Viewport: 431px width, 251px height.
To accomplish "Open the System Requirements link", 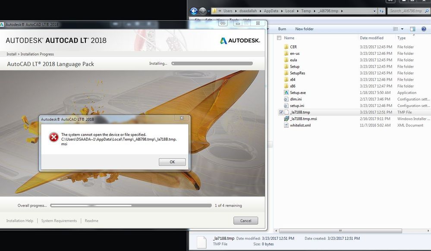I will click(59, 221).
